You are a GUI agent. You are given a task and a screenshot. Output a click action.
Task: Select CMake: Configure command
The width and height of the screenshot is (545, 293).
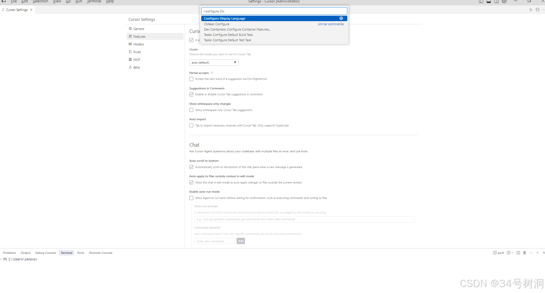coord(274,24)
